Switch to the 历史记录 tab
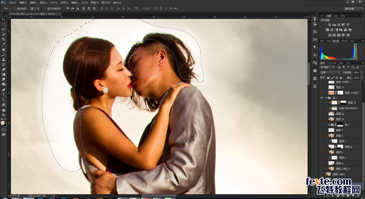The image size is (365, 199). point(331,63)
